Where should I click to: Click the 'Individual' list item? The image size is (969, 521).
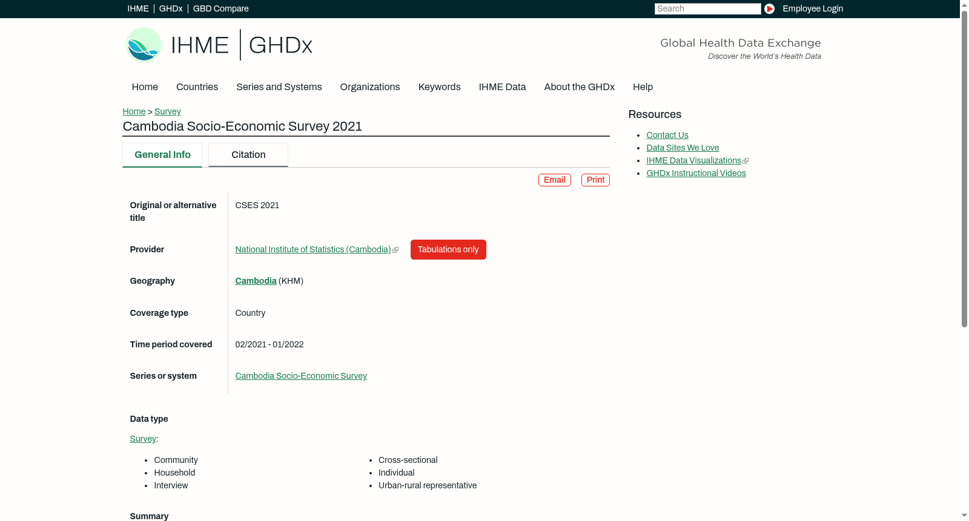pyautogui.click(x=396, y=473)
